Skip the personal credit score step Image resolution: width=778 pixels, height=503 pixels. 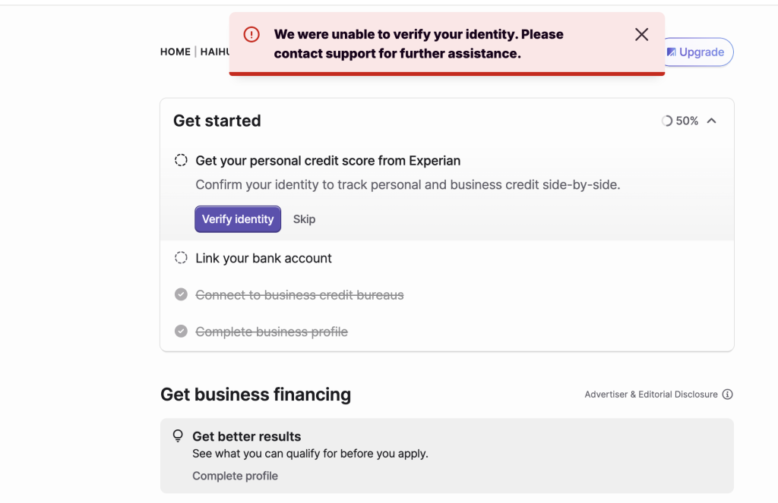[304, 219]
